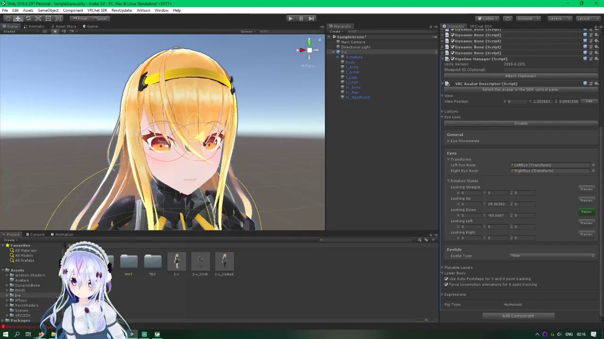The width and height of the screenshot is (604, 339).
Task: Toggle 2D scene view mode
Action: click(x=45, y=32)
